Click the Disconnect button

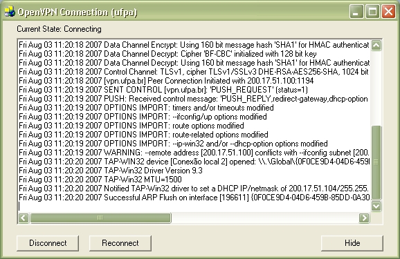point(48,243)
